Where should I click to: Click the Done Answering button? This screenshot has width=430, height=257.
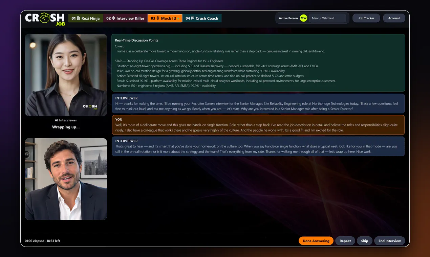pos(316,241)
